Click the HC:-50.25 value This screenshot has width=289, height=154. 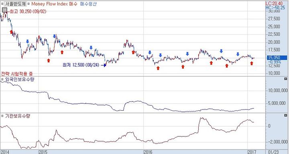coord(275,8)
